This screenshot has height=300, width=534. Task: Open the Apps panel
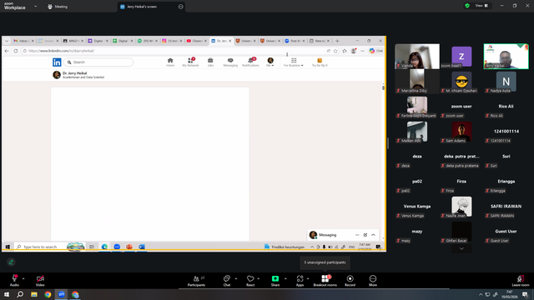[300, 281]
